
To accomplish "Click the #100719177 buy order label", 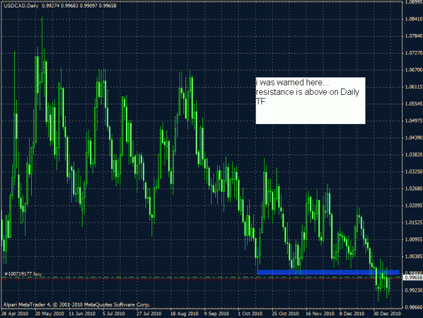I will click(23, 274).
